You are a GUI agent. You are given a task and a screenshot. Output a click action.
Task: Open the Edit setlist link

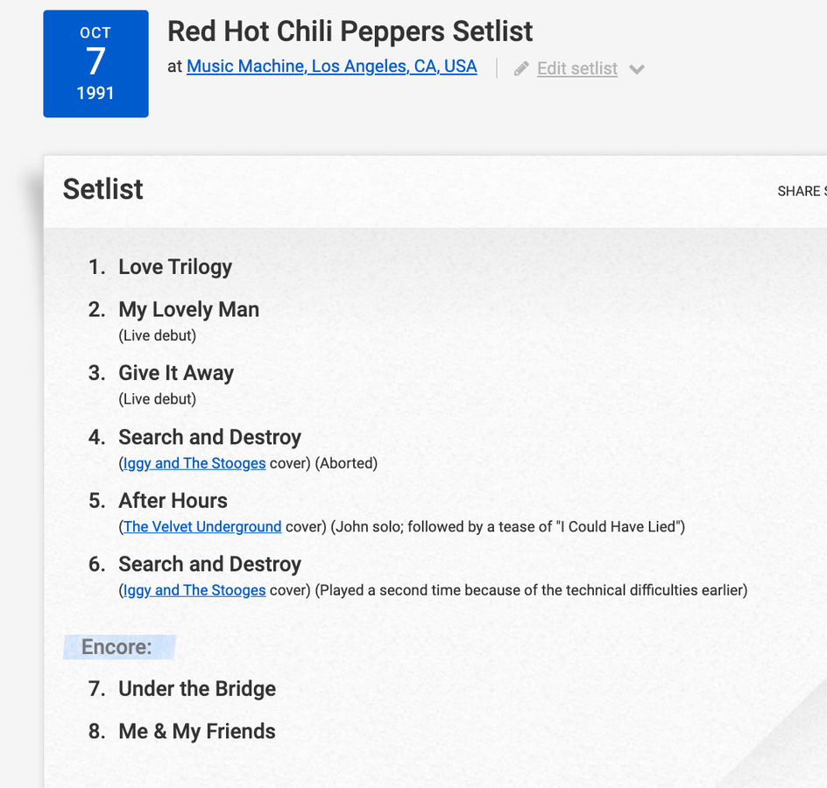(x=576, y=68)
